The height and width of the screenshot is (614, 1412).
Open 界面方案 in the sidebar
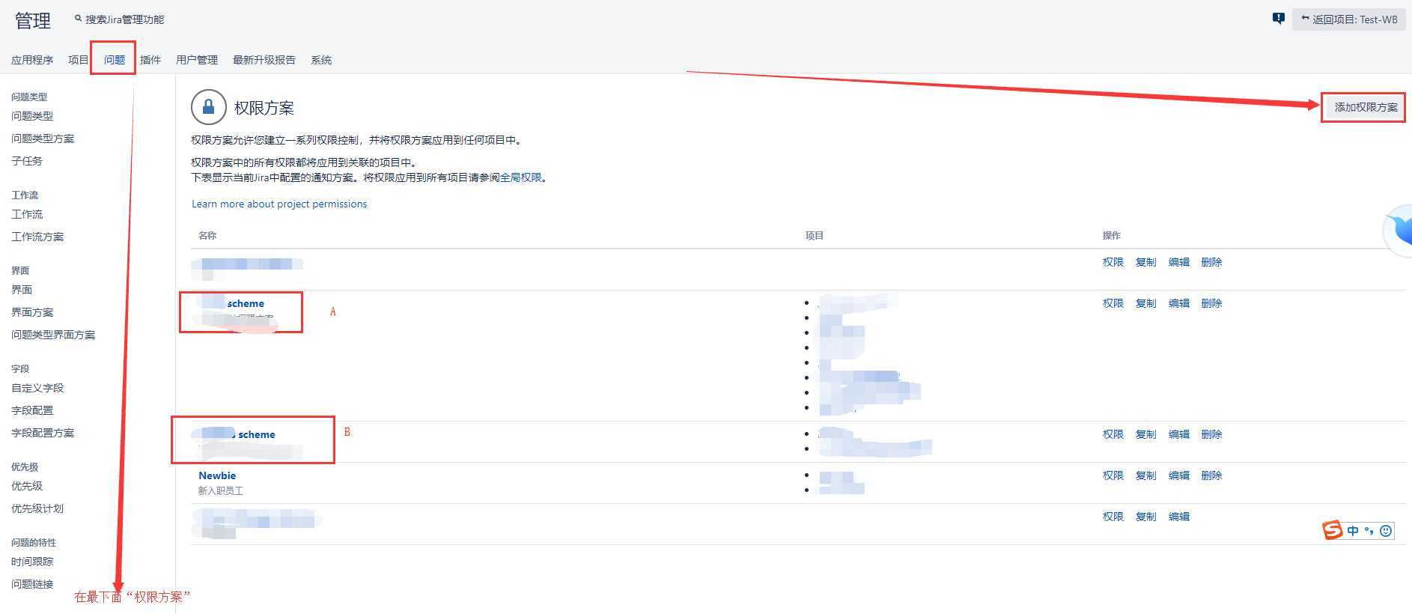pyautogui.click(x=32, y=312)
